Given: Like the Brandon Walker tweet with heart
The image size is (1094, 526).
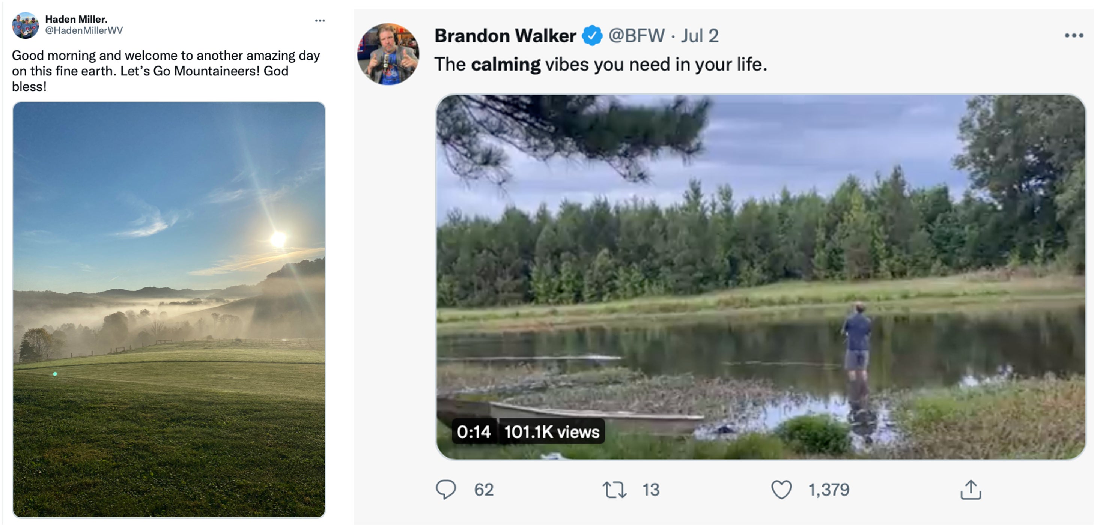Looking at the screenshot, I should click(781, 490).
